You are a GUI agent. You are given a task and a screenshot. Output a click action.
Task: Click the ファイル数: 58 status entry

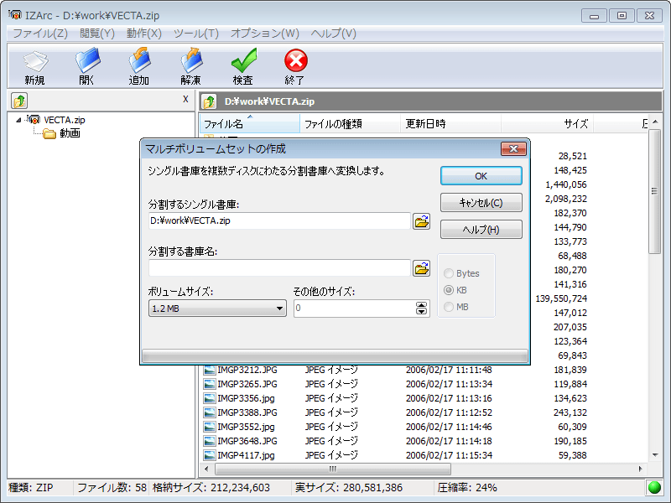(112, 488)
